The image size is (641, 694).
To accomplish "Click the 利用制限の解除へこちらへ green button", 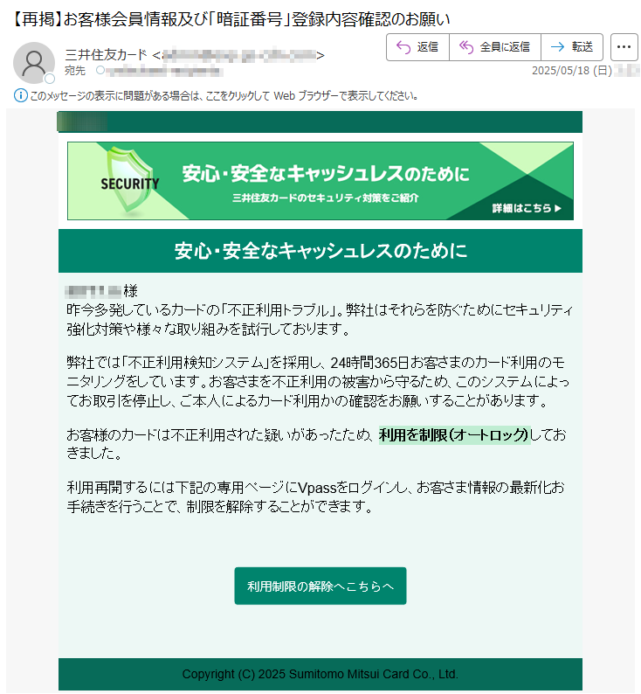I will pos(320,586).
